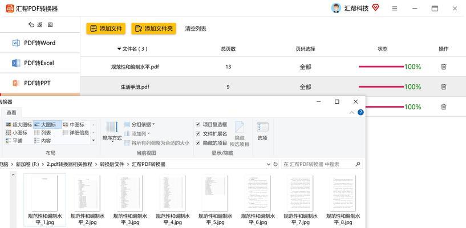Collapse the 文件名 column header arrow
The height and width of the screenshot is (228, 466).
point(119,48)
